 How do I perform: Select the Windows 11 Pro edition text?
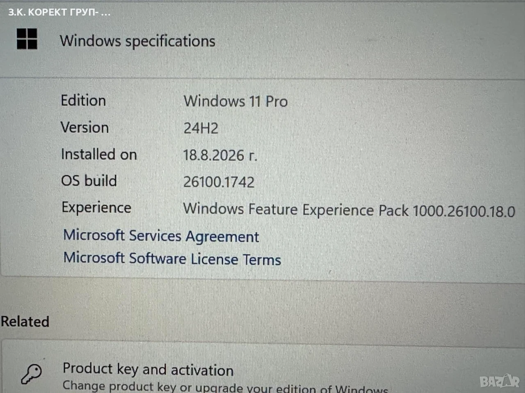click(x=236, y=101)
